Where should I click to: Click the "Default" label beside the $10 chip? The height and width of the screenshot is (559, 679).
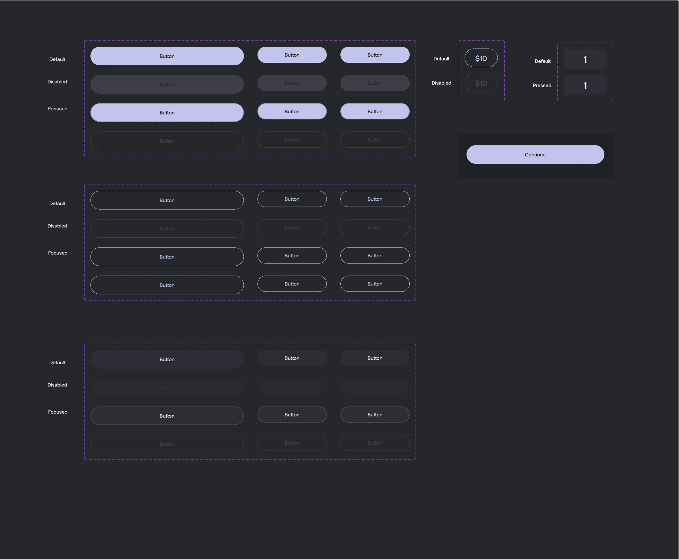441,59
